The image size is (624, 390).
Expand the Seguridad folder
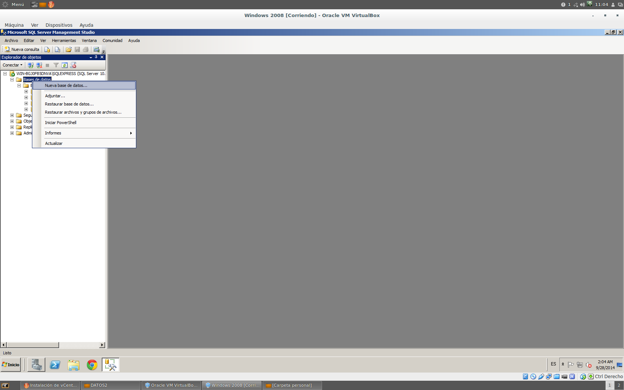pyautogui.click(x=12, y=115)
